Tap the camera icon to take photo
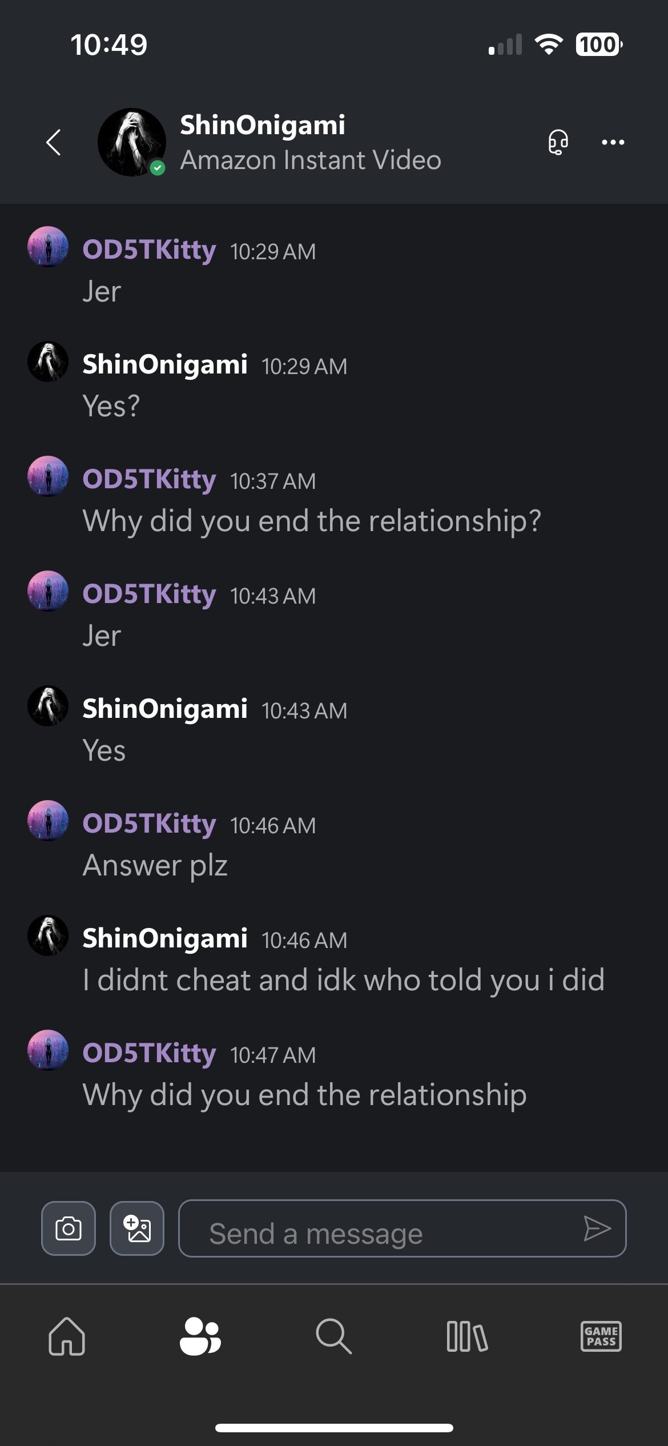Viewport: 668px width, 1446px height. click(x=69, y=1228)
